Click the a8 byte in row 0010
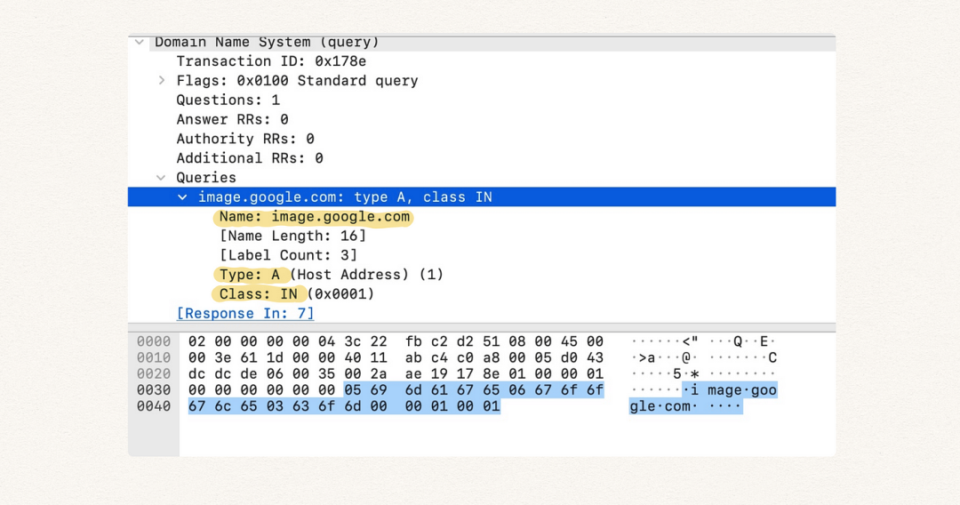This screenshot has height=505, width=960. [x=491, y=357]
